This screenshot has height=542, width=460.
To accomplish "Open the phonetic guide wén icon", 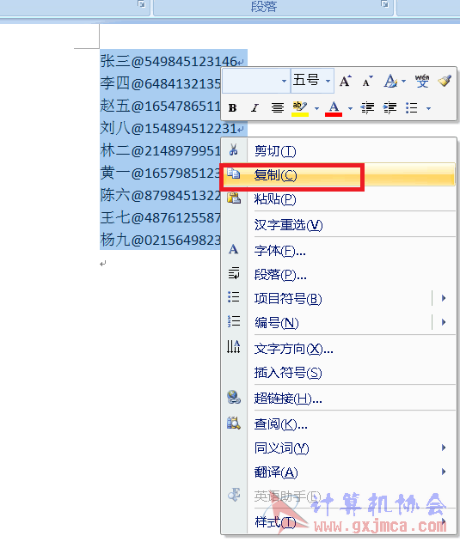I will pyautogui.click(x=422, y=81).
